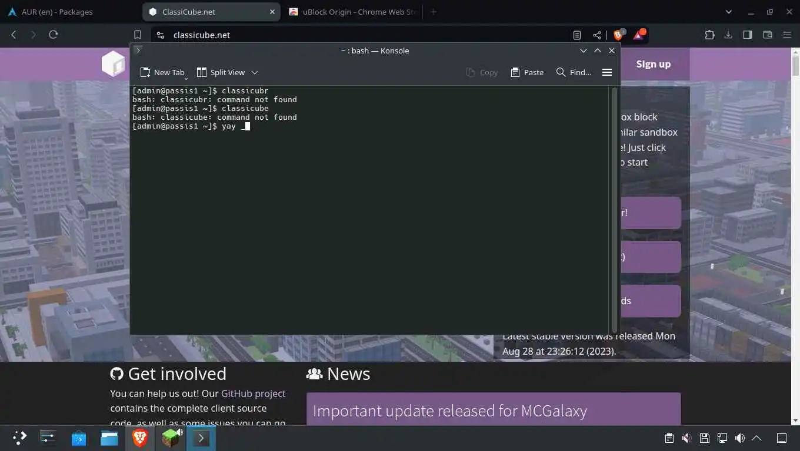Switch to uBlock Origin Chrome Web Store tab

tap(352, 12)
